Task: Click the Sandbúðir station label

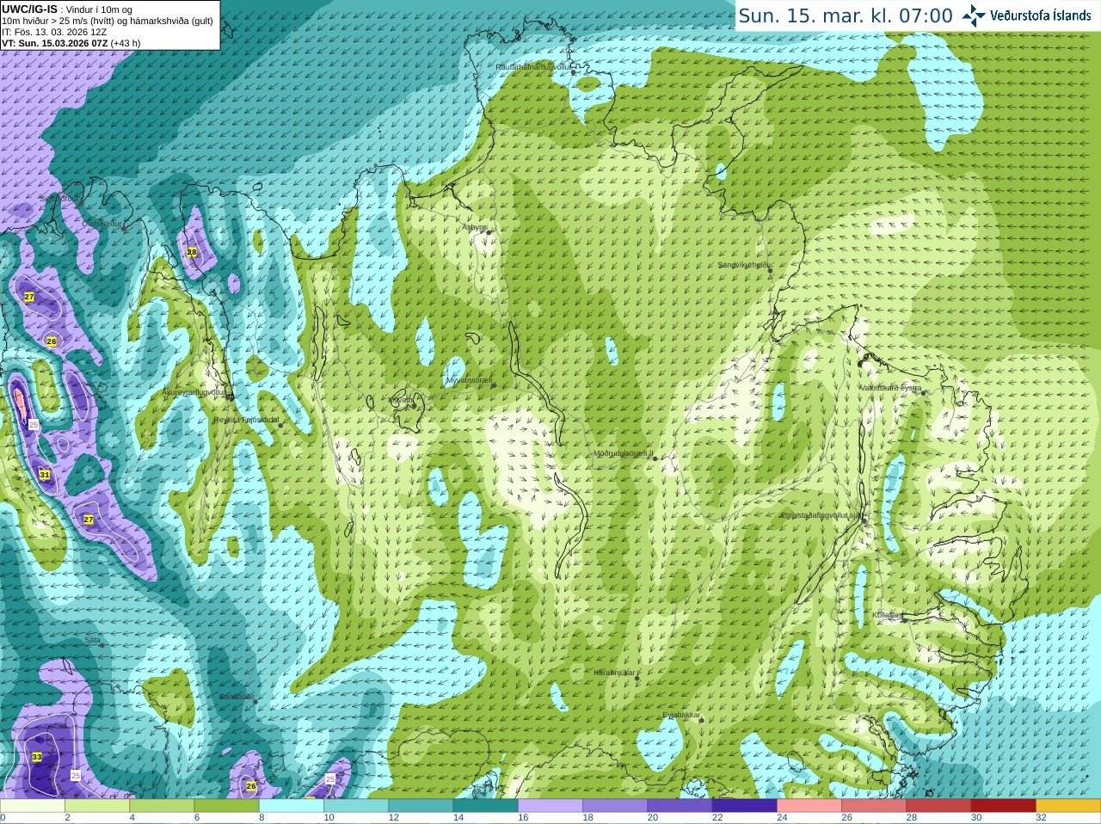Action: (x=237, y=696)
